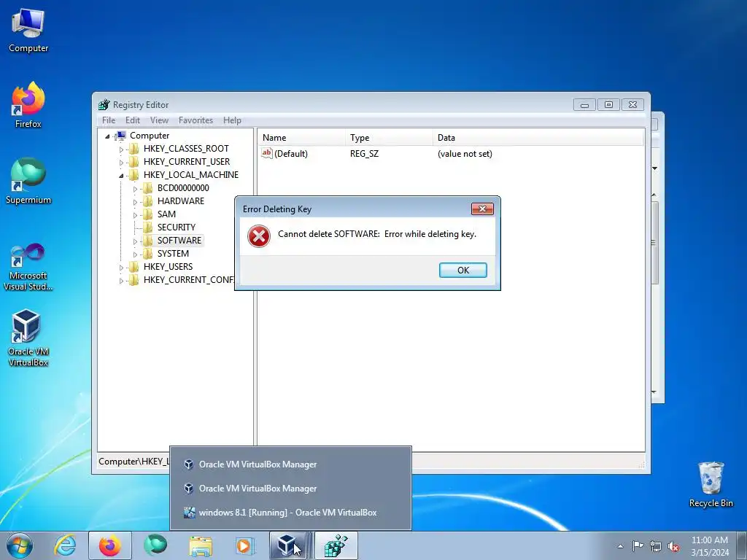The image size is (747, 560).
Task: Select the HKEY_USERS folder icon
Action: 134,267
